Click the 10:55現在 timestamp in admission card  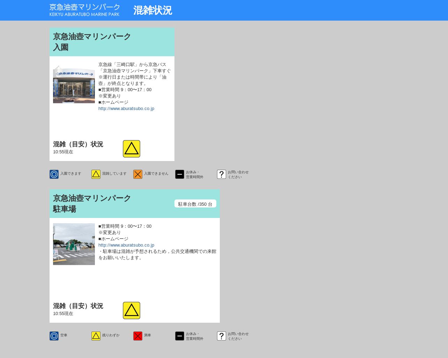(63, 152)
